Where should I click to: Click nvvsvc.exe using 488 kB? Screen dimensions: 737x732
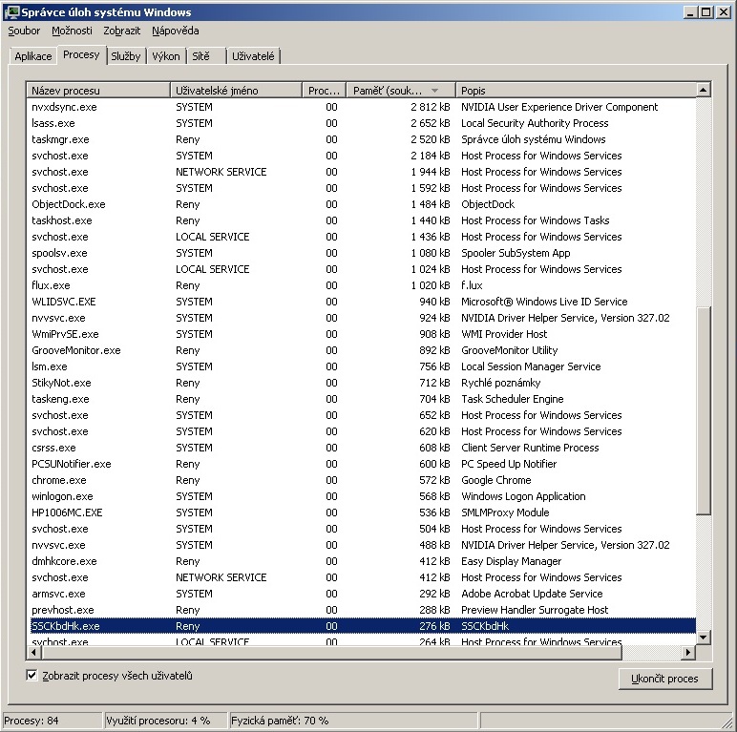(361, 545)
